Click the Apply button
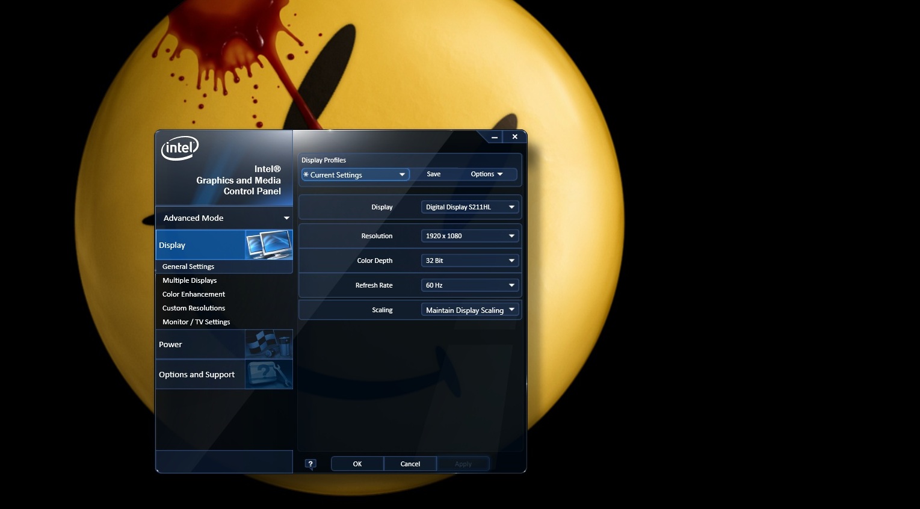920x509 pixels. (x=463, y=464)
